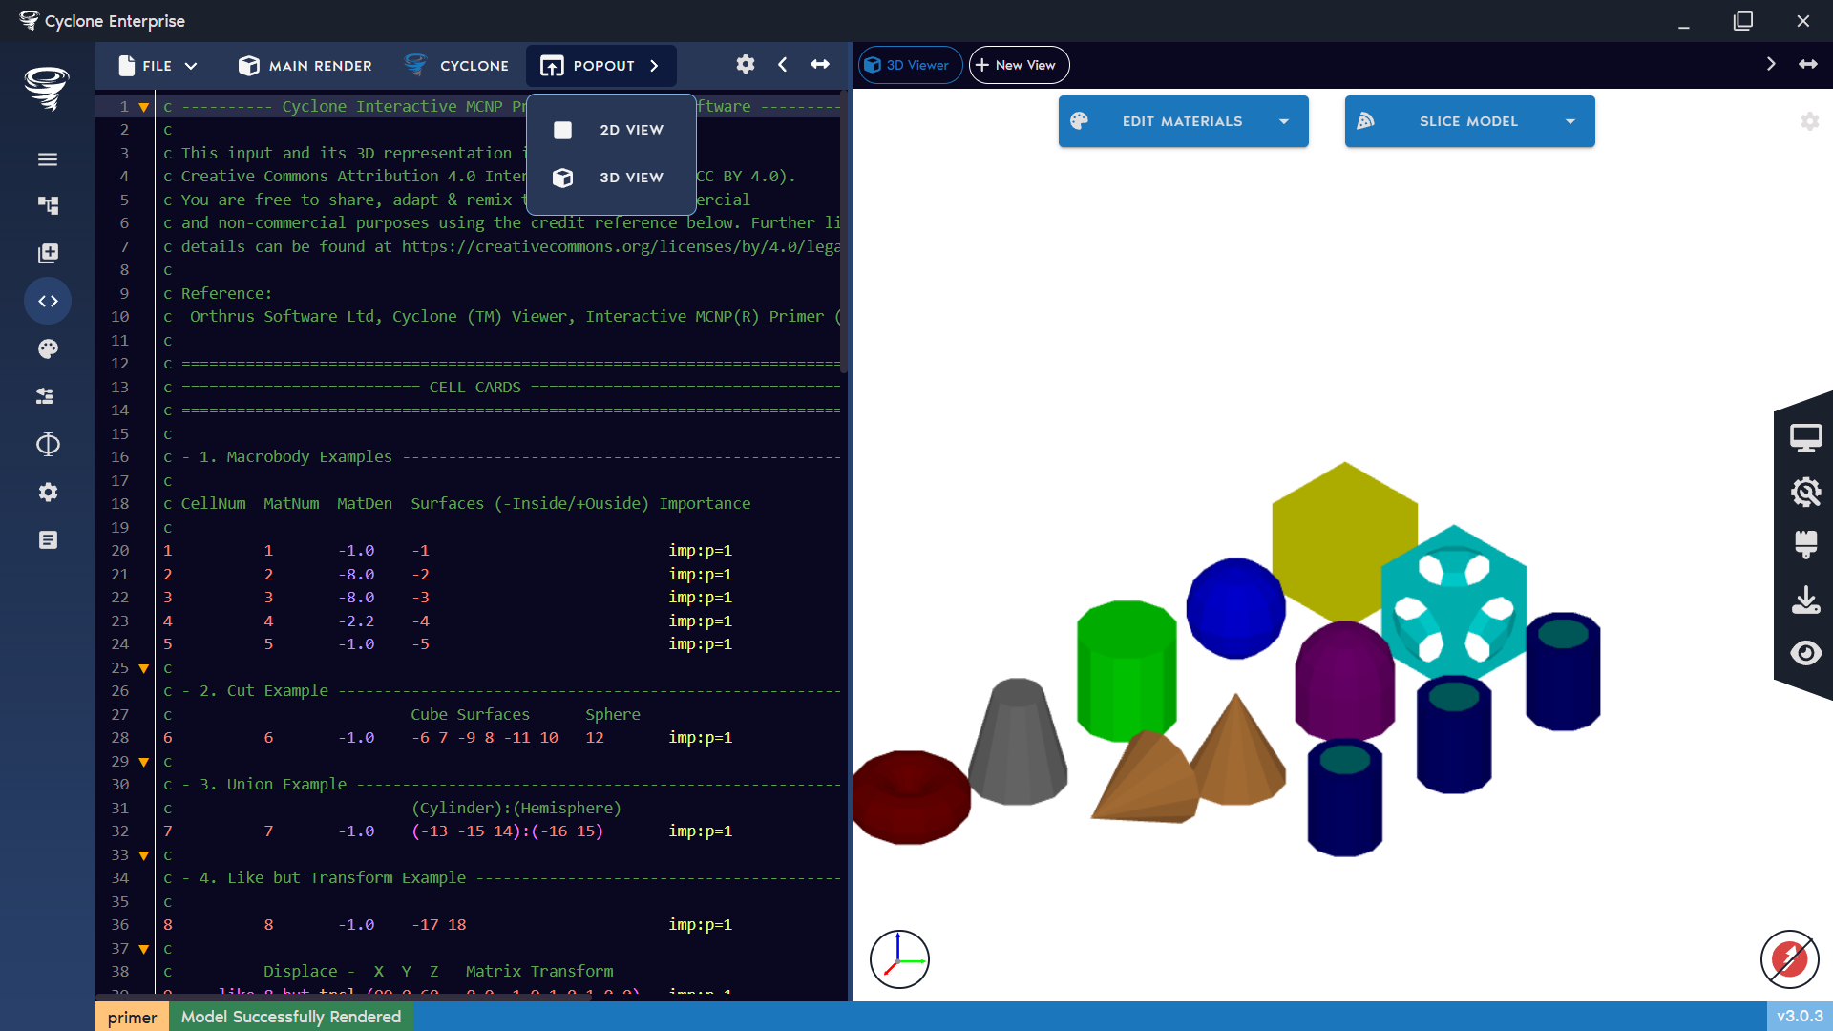Open the color palette panel from left sidebar
Screen dimensions: 1833x1031
48,348
